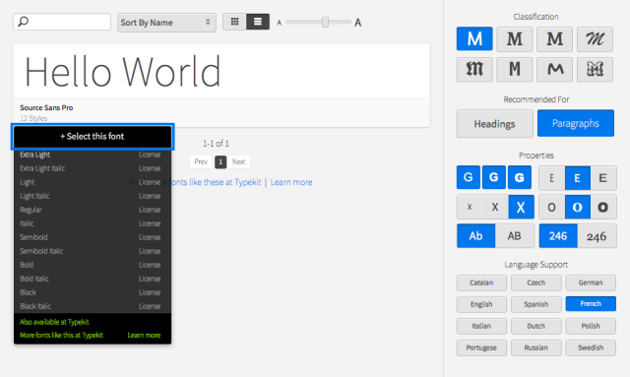Open Learn more link in popup
The width and height of the screenshot is (630, 377).
144,336
